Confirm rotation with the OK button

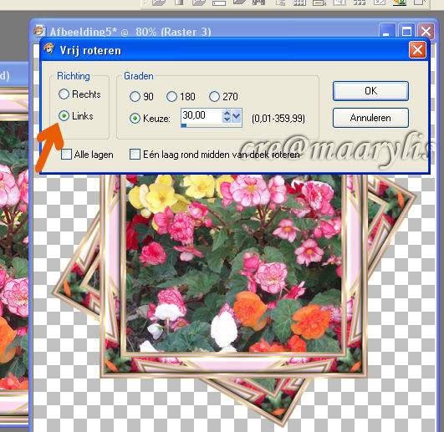tap(370, 91)
